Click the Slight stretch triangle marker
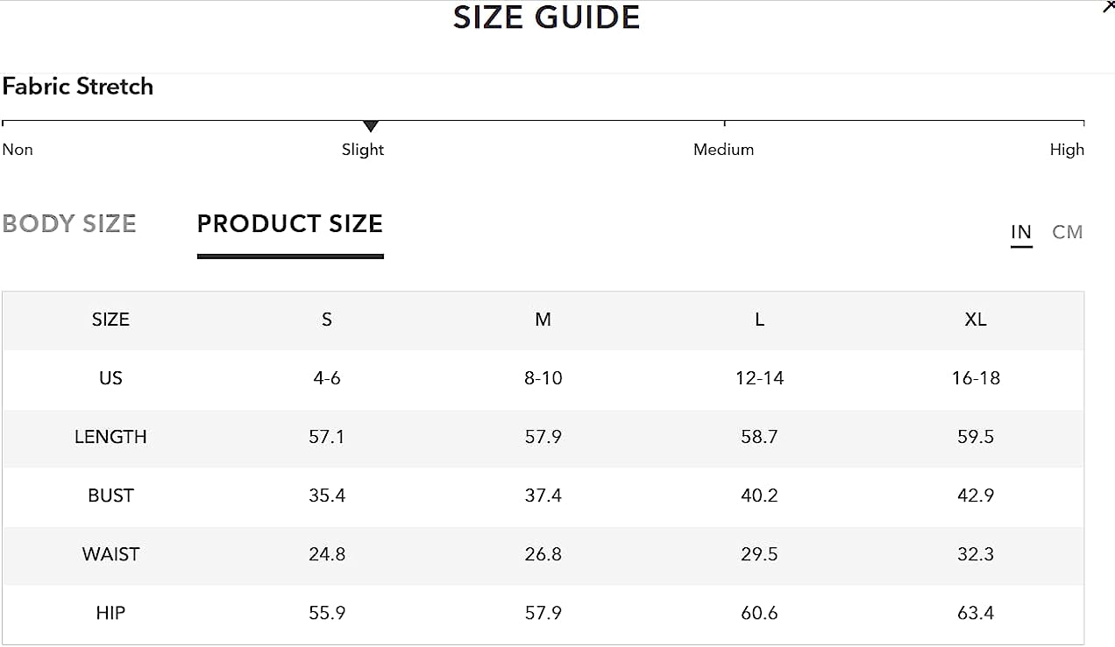1115x647 pixels. click(371, 126)
